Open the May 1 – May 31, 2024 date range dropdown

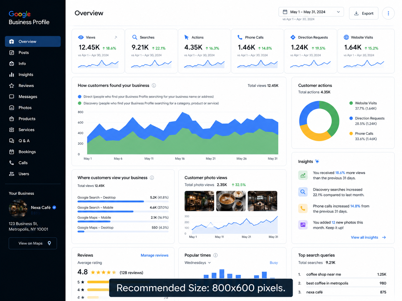pos(311,12)
